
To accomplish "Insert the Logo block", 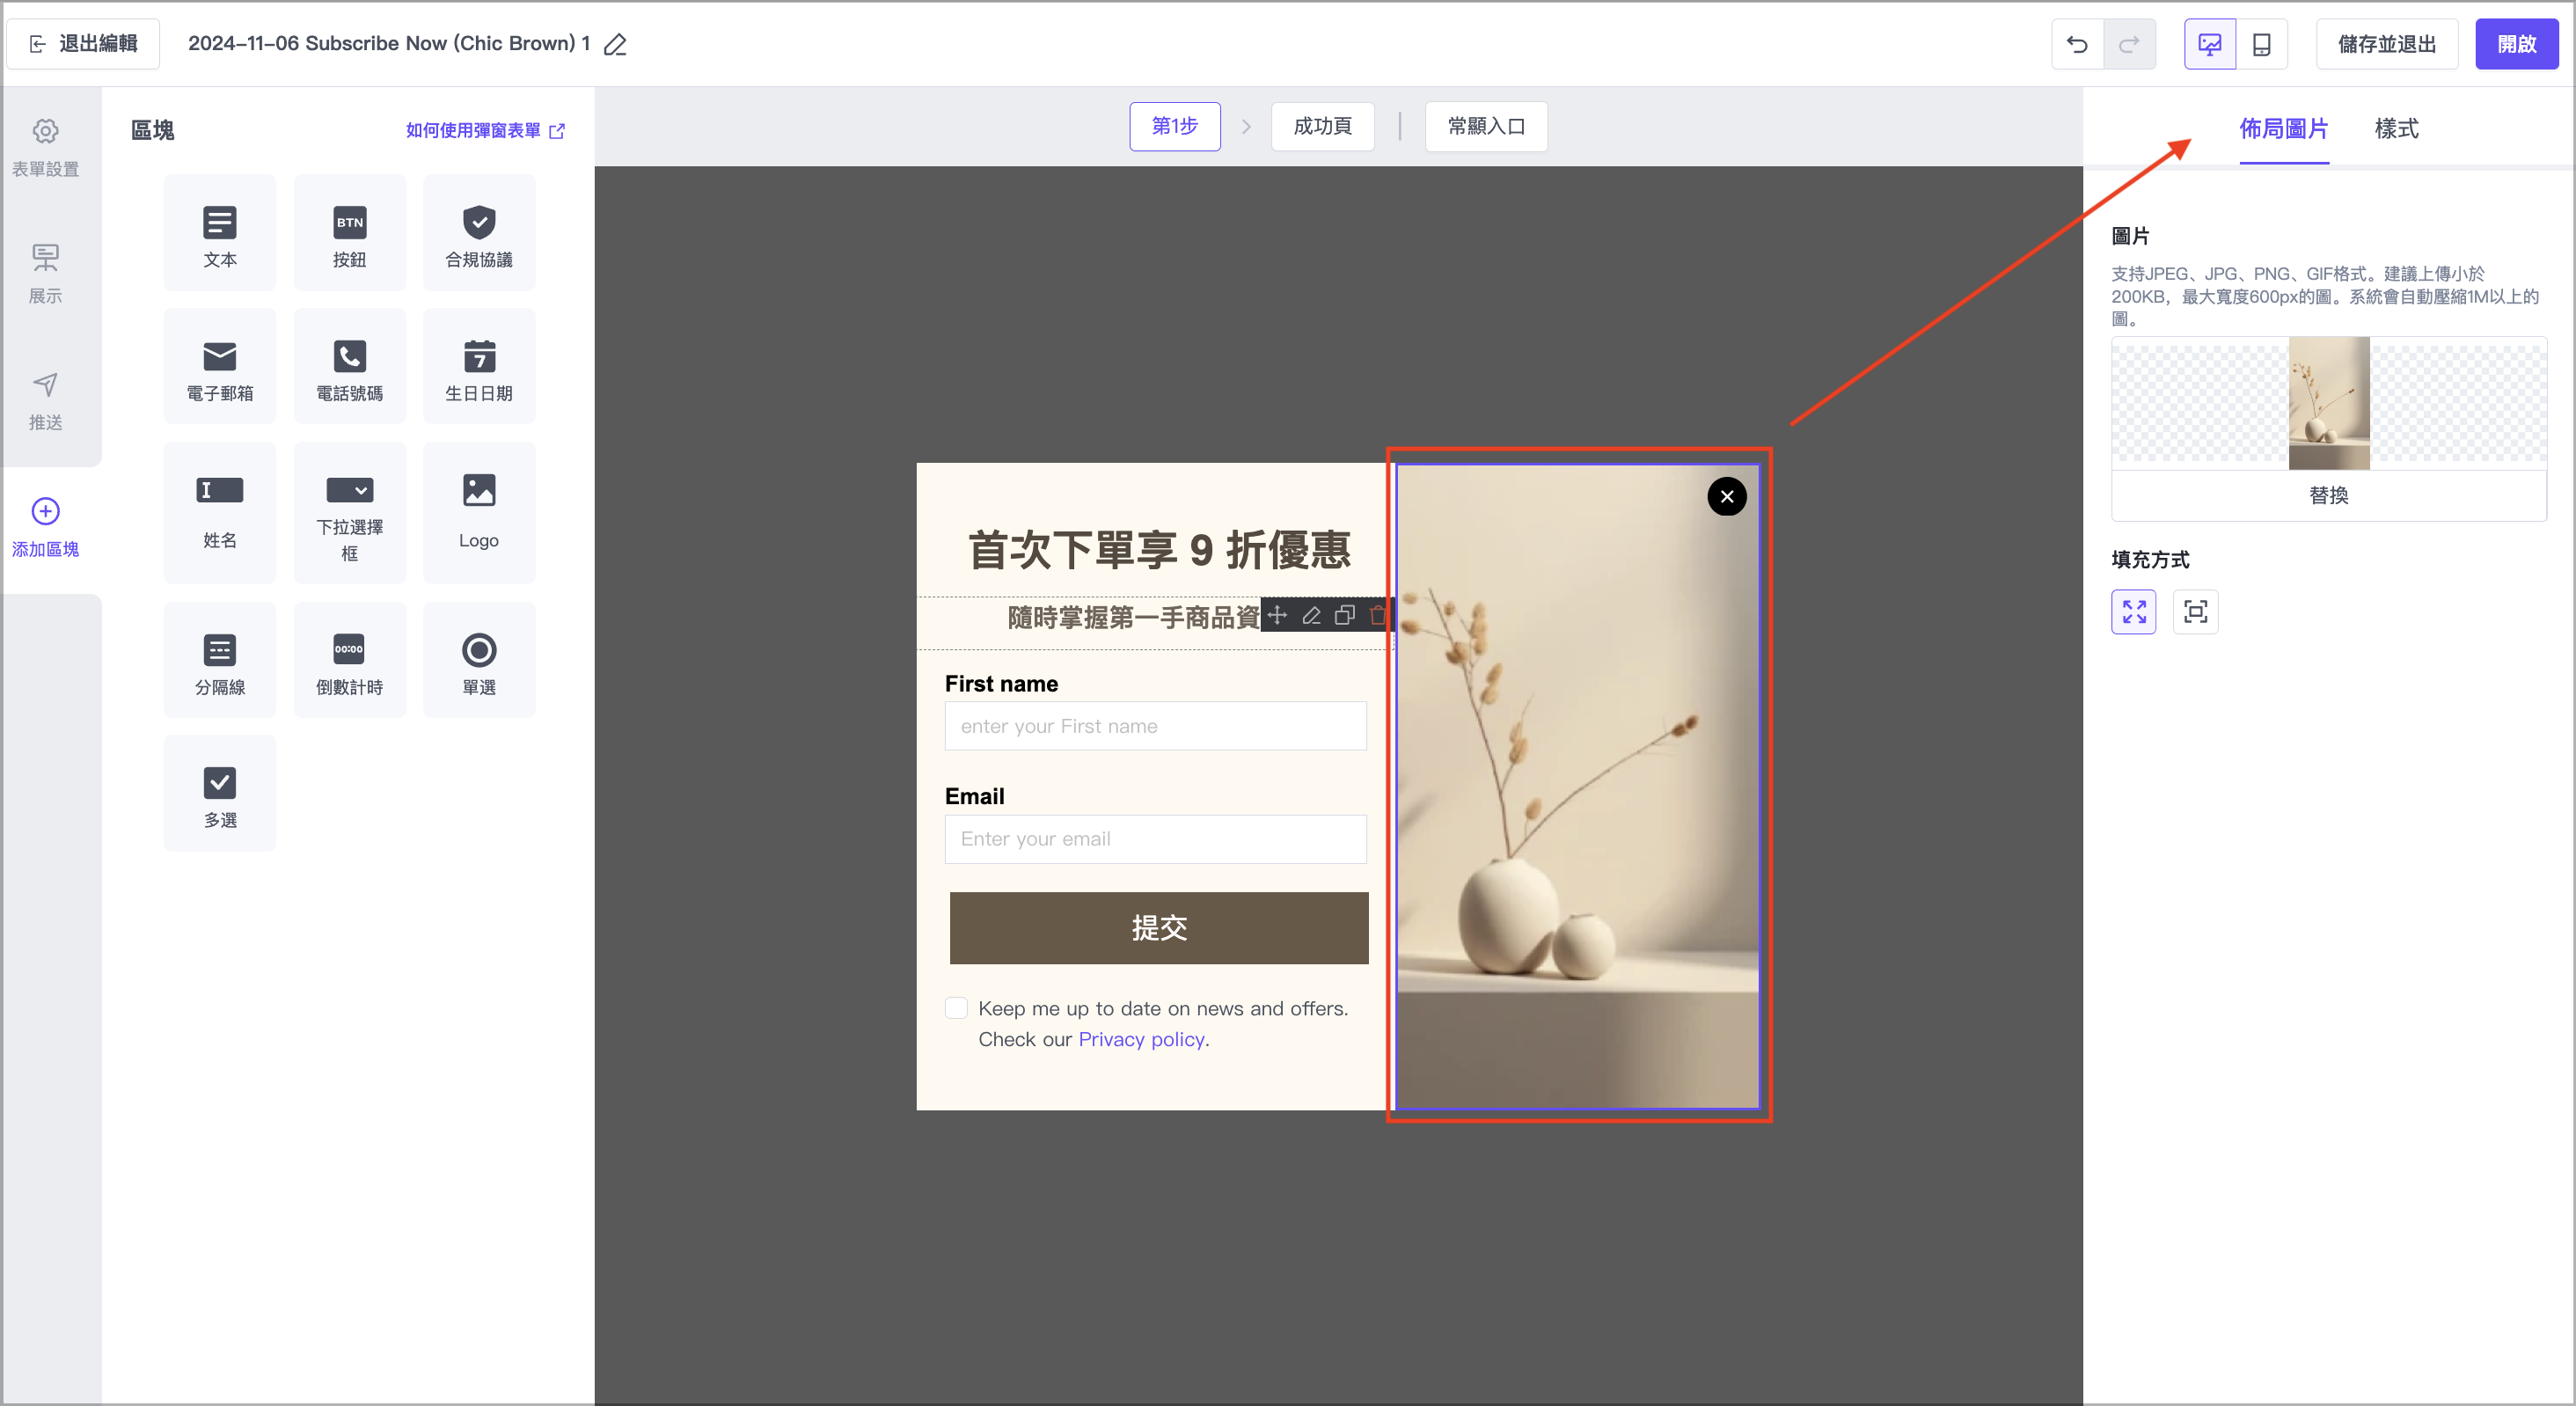I will coord(479,512).
